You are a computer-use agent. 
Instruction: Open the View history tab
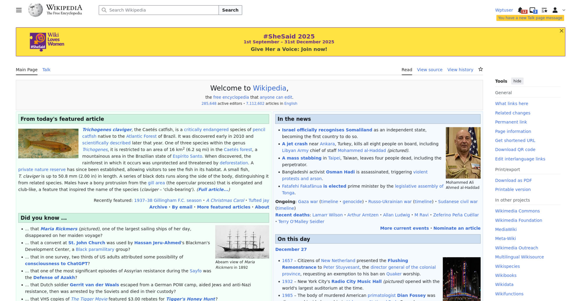[x=460, y=70]
